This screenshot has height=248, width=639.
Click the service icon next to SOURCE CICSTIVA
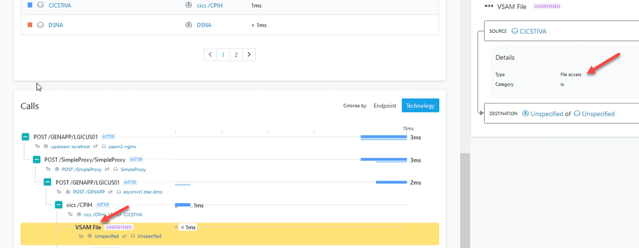coord(515,32)
